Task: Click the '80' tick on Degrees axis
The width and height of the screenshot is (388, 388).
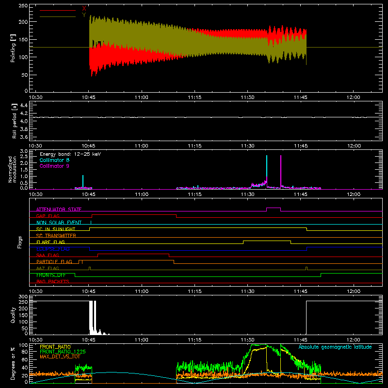Action: click(x=25, y=352)
